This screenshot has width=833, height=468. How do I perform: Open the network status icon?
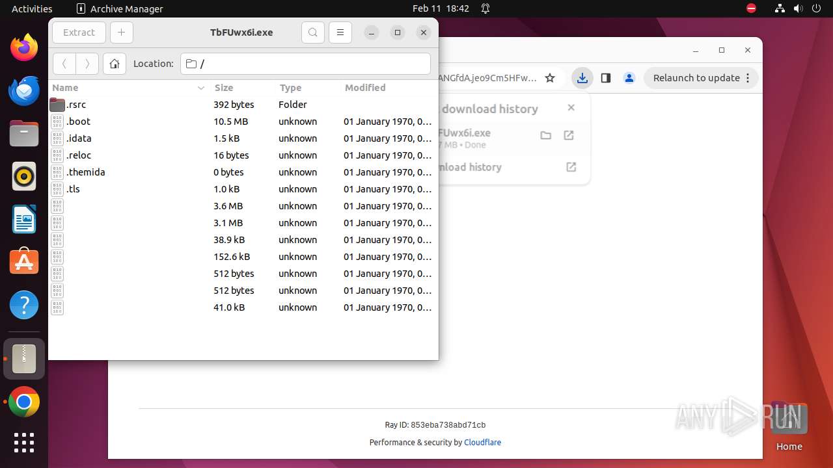click(780, 8)
